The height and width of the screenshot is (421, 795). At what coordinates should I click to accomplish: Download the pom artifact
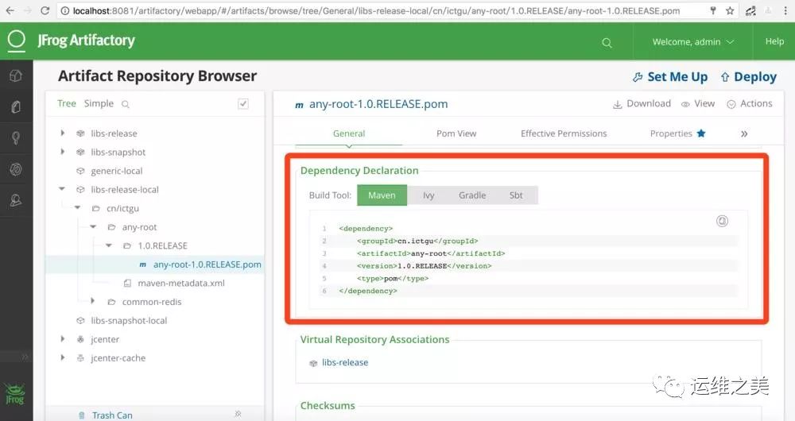point(642,103)
